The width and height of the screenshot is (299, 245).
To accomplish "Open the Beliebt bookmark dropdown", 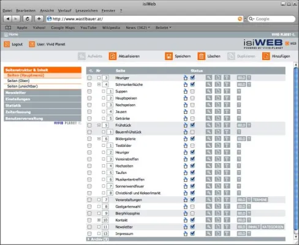I will (164, 28).
